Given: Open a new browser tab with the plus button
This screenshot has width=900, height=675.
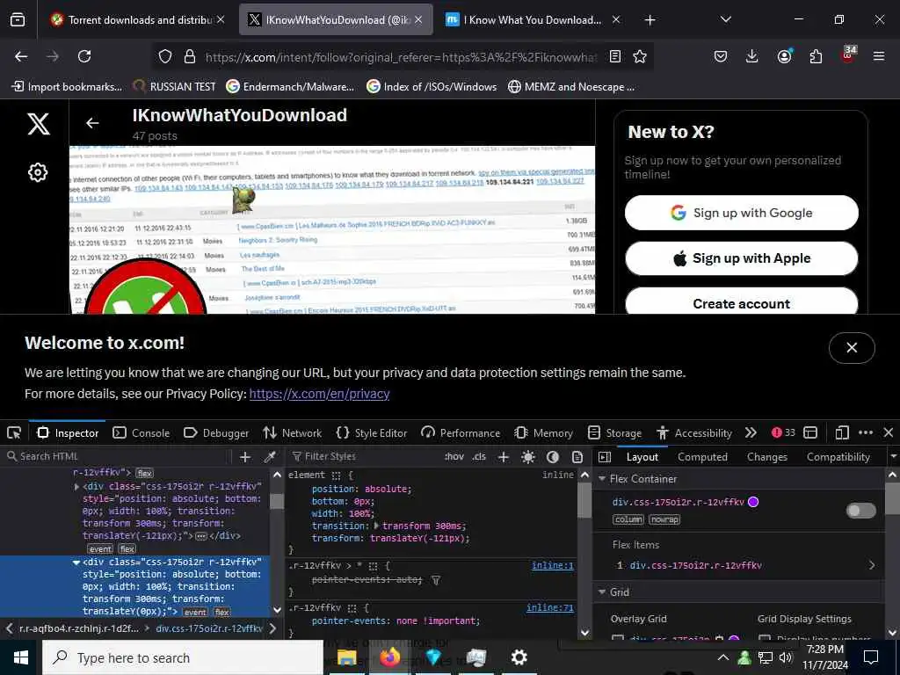Looking at the screenshot, I should (650, 20).
